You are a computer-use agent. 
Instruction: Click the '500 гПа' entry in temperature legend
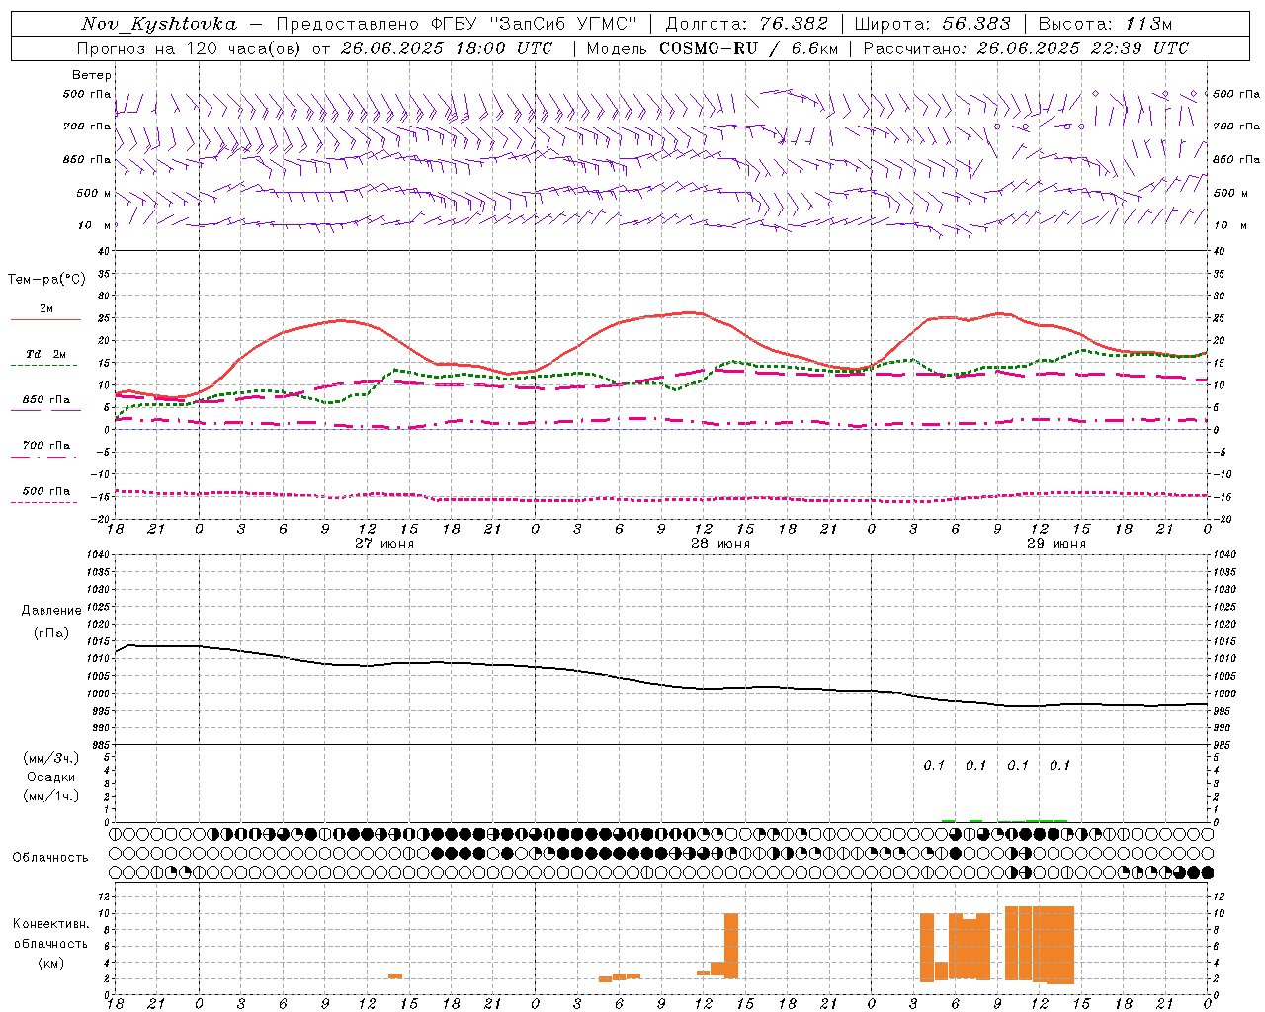(46, 491)
